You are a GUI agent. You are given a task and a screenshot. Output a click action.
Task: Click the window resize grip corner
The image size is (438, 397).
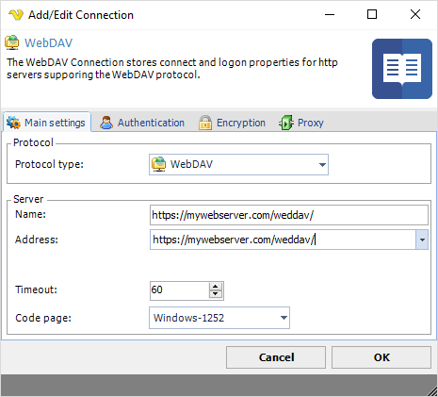tap(432, 391)
